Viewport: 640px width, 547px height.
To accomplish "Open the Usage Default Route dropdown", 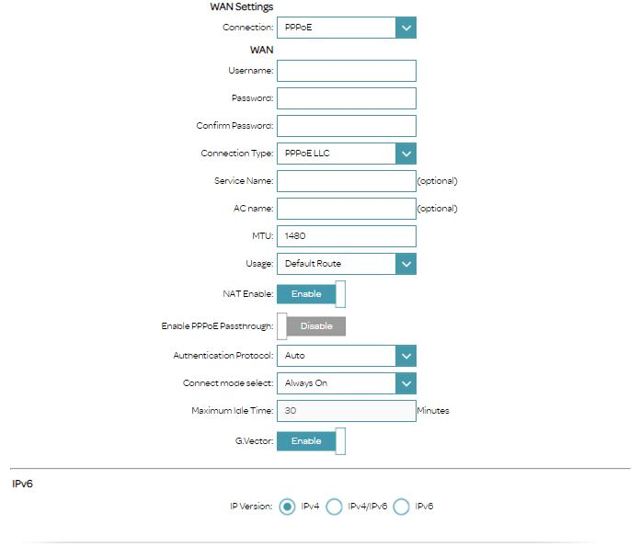I will pos(346,264).
